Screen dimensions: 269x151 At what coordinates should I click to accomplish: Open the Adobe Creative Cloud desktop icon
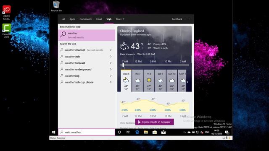[7, 13]
